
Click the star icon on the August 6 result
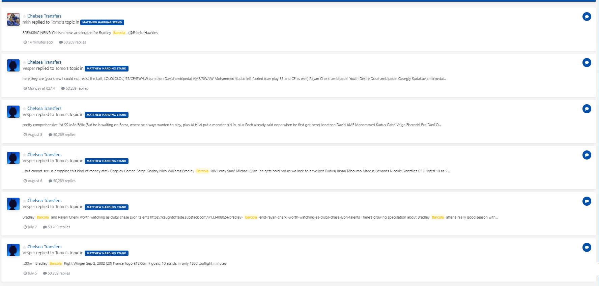coord(24,155)
